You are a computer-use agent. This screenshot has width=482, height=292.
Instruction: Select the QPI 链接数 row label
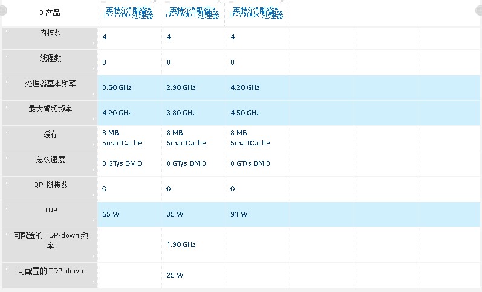(50, 185)
